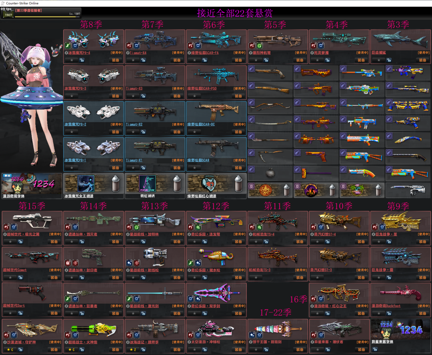
Task: Click the blue sparkle badge on 饼干王国·甜筒剑
Action: point(252,335)
